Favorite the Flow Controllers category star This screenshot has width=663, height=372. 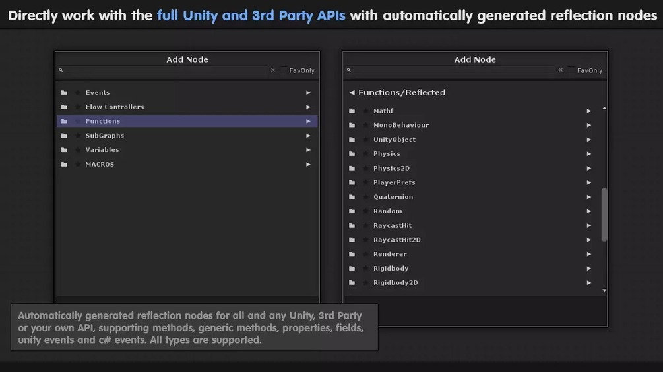pyautogui.click(x=77, y=107)
